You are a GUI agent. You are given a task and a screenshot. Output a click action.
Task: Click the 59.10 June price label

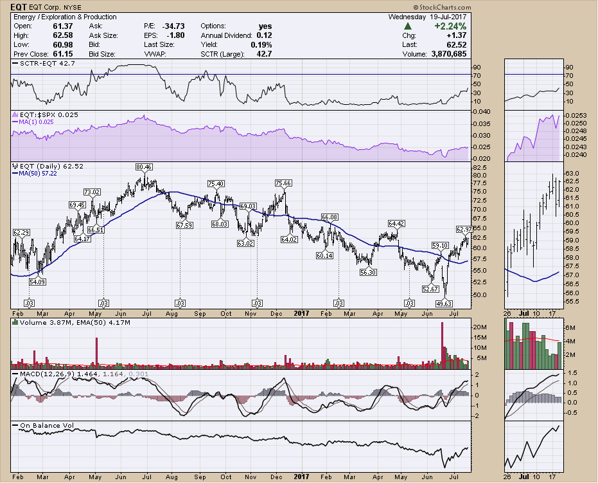click(440, 246)
